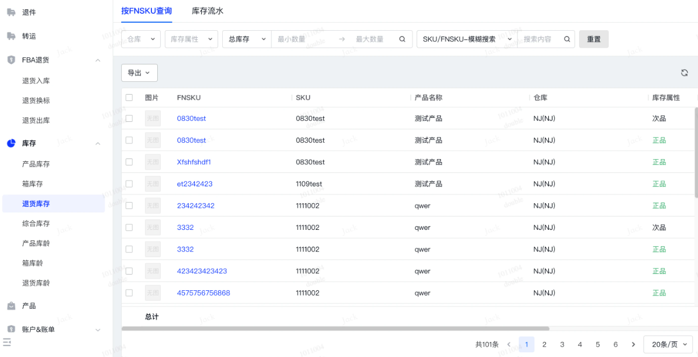
Task: Go to next page using right arrow
Action: click(x=634, y=344)
